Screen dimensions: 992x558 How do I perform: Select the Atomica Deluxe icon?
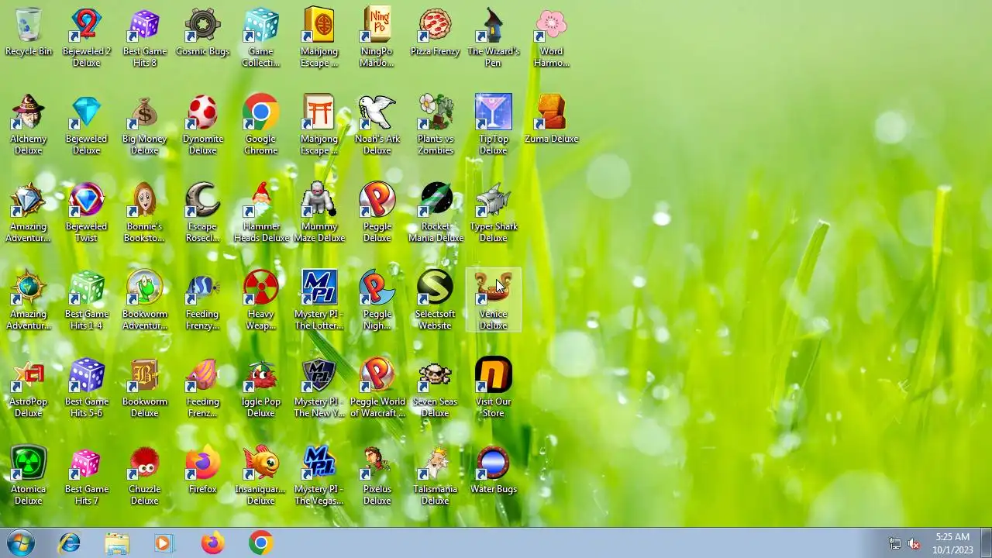[28, 463]
